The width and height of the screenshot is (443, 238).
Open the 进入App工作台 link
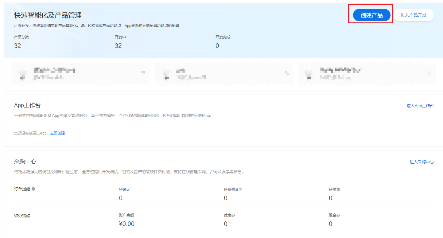420,106
